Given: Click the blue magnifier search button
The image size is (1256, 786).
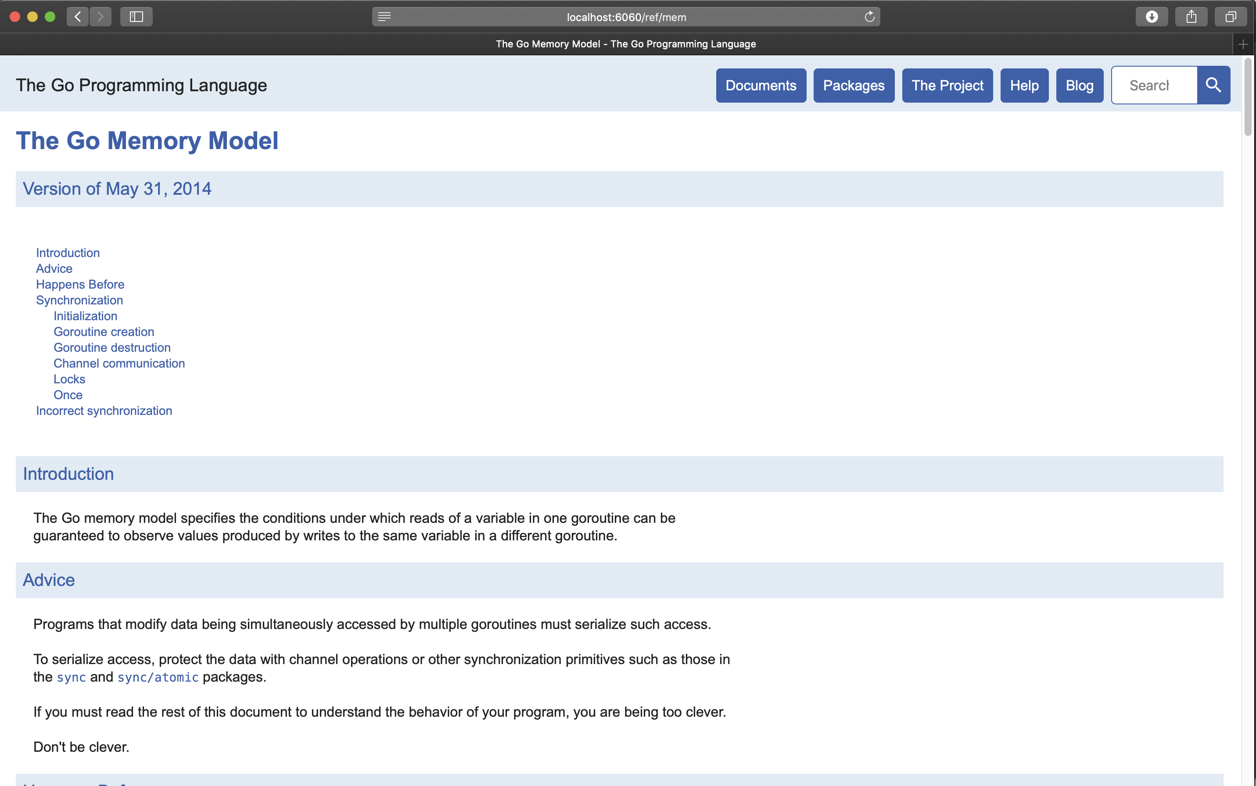Looking at the screenshot, I should tap(1213, 85).
